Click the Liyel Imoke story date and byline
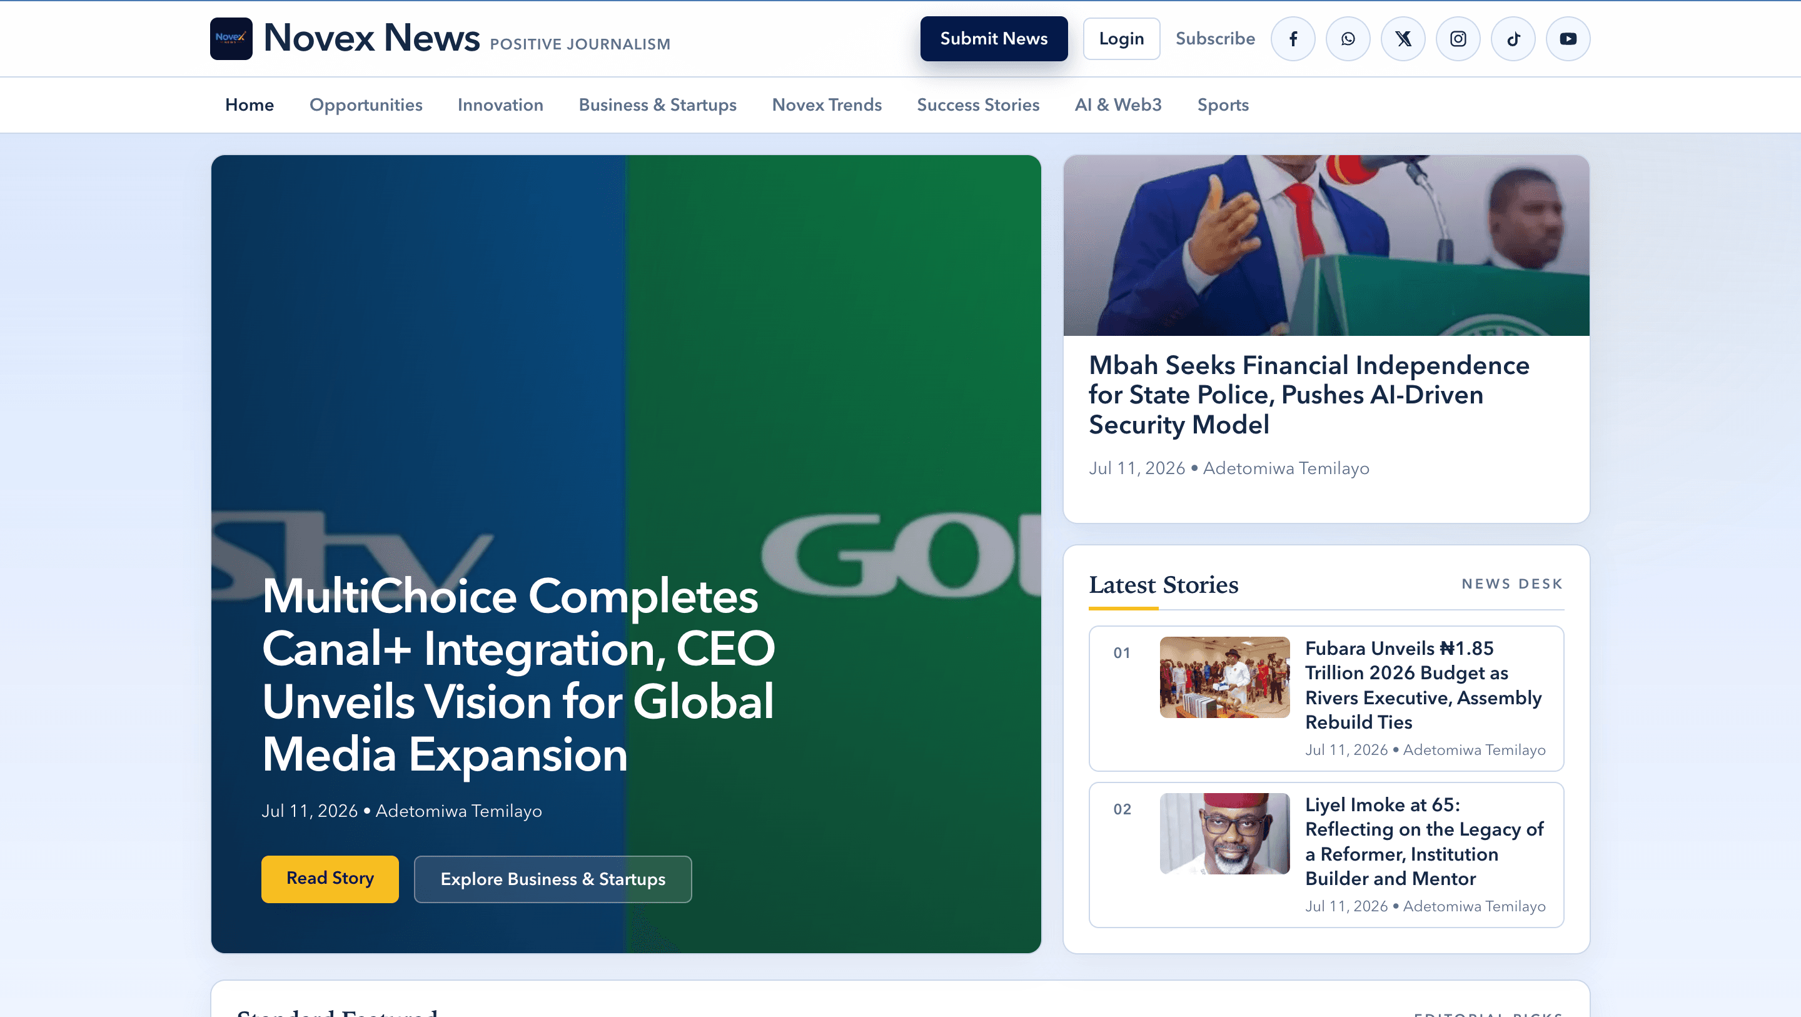This screenshot has height=1017, width=1801. click(x=1425, y=906)
